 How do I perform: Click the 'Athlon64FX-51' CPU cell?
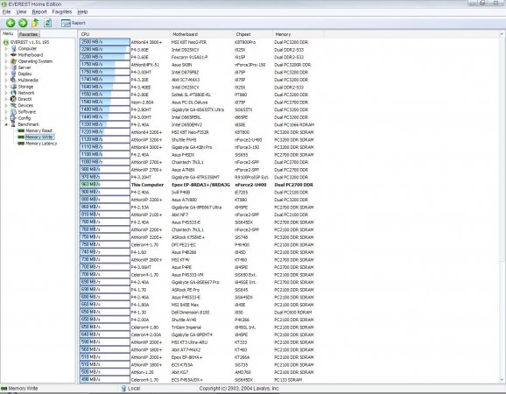click(145, 65)
